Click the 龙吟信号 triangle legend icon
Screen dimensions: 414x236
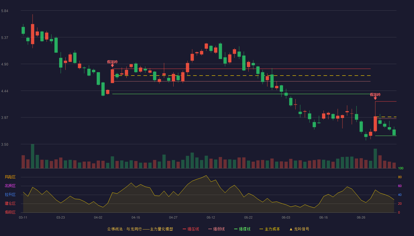[291, 229]
